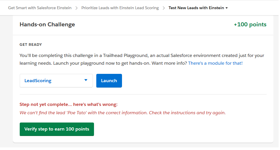This screenshot has height=150, width=280.
Task: Click the Hands-on Challenge heading
Action: (47, 24)
